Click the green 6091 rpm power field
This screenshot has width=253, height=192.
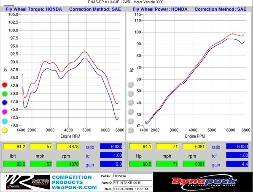(x=194, y=164)
